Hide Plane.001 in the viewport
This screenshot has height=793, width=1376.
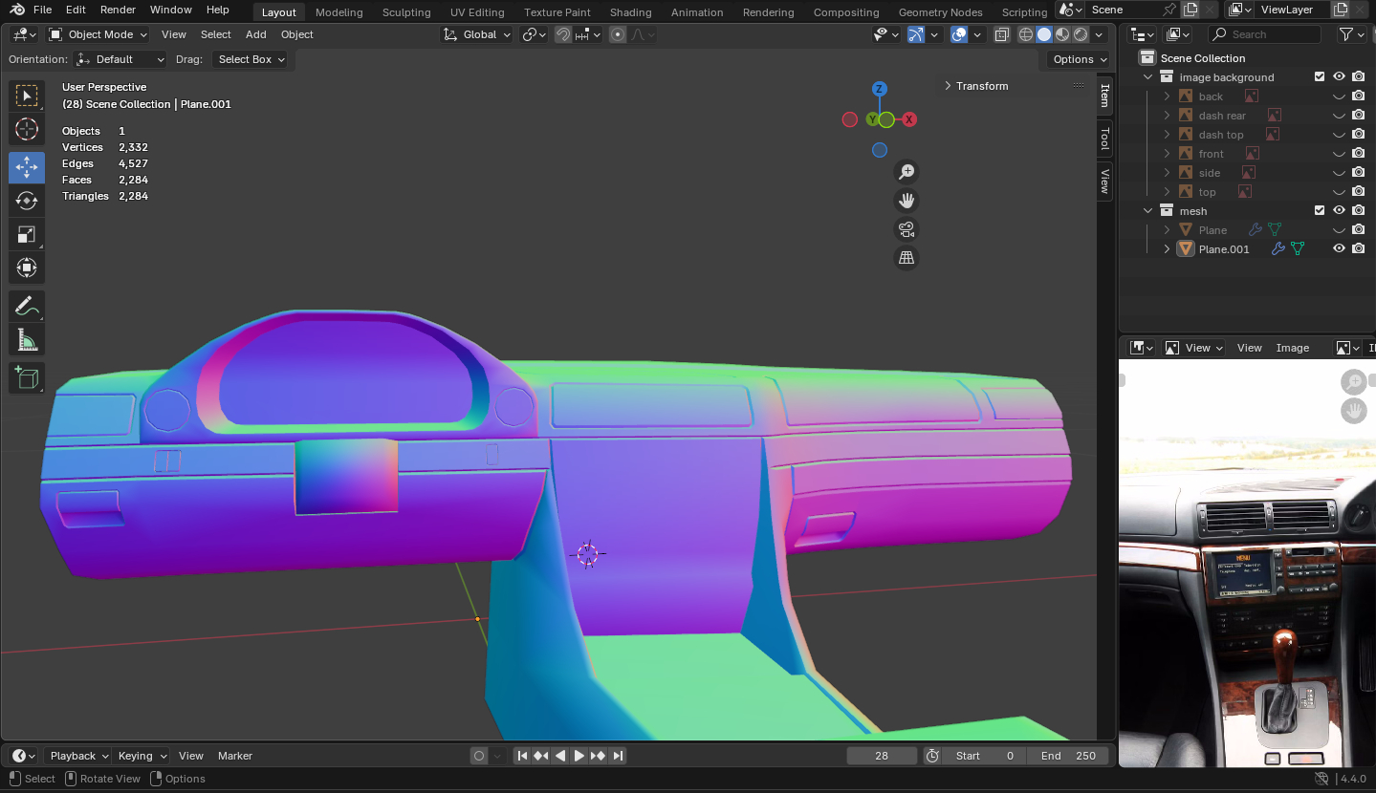pos(1339,249)
